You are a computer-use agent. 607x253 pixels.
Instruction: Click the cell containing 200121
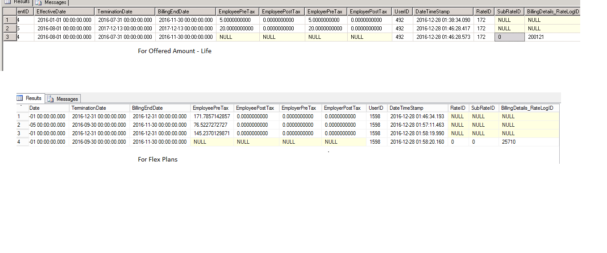tap(536, 37)
